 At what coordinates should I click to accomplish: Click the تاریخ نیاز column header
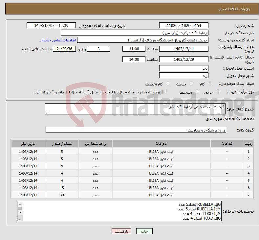[x=28, y=144]
